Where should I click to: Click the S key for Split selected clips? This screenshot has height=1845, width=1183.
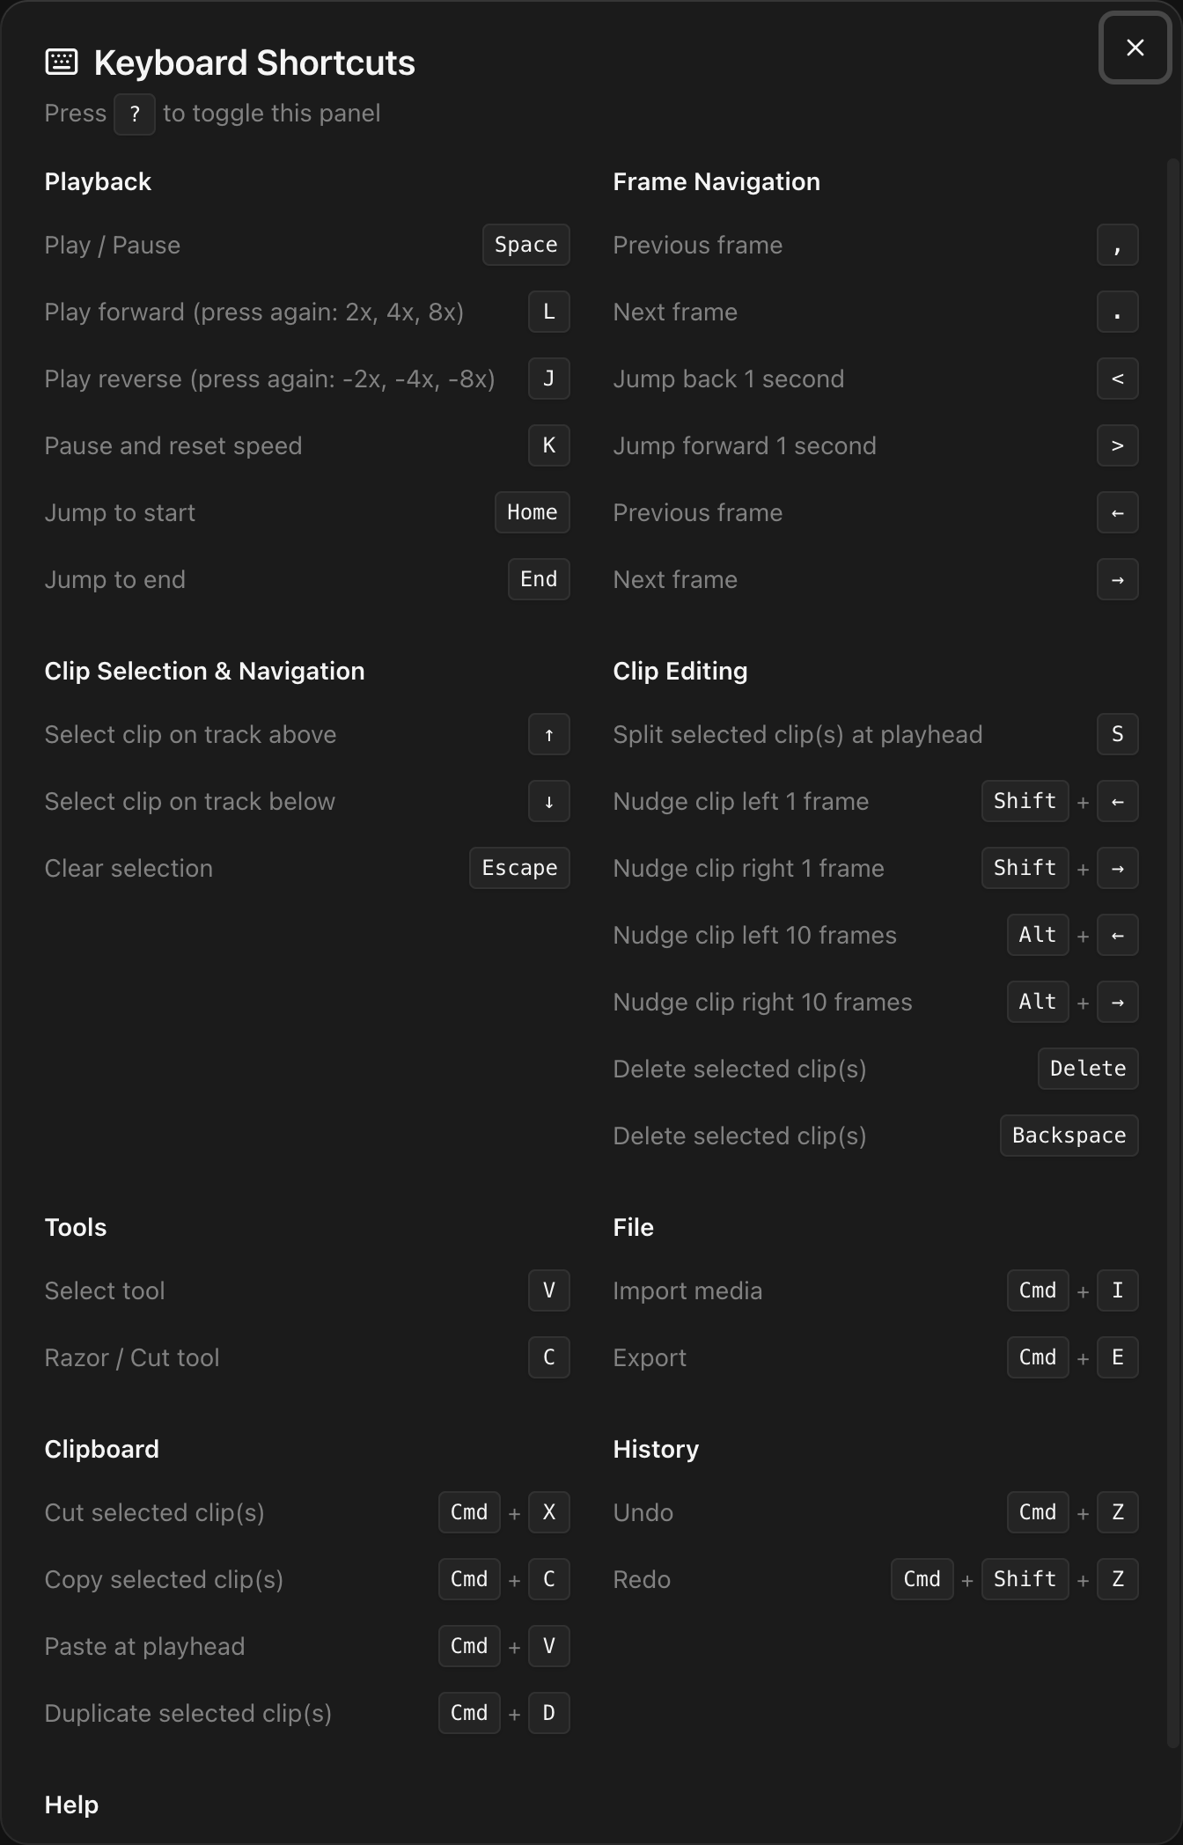1117,734
